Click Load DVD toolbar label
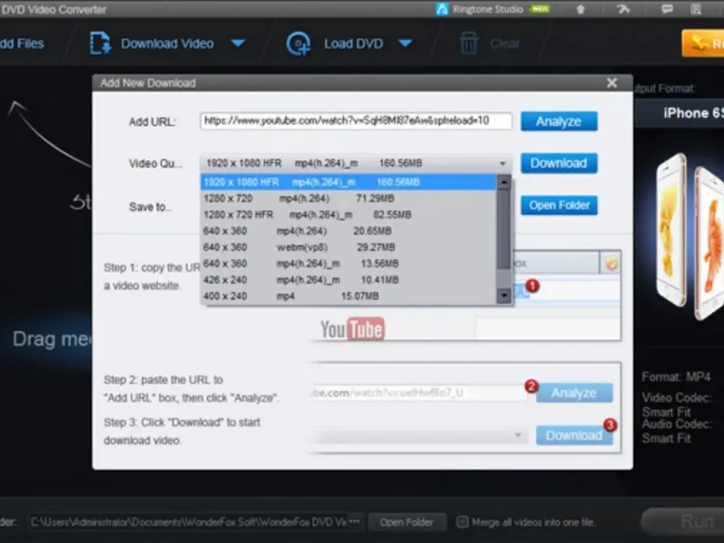724x543 pixels. [353, 43]
